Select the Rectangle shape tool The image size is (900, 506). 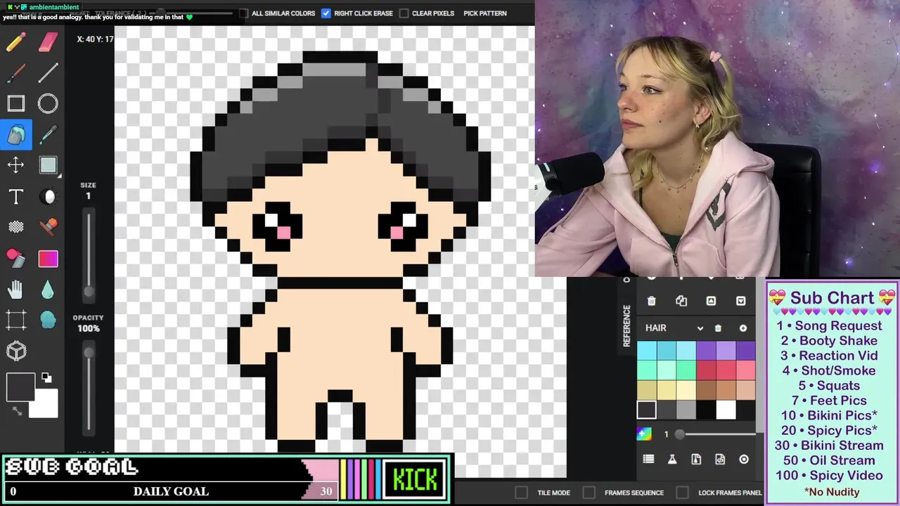(x=15, y=104)
